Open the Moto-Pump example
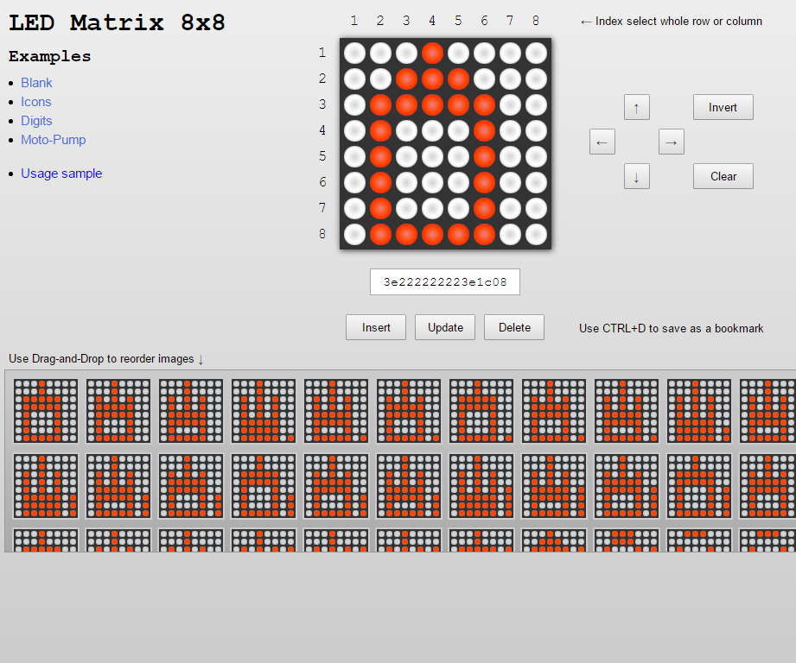Screen dimensions: 796x663 53,139
